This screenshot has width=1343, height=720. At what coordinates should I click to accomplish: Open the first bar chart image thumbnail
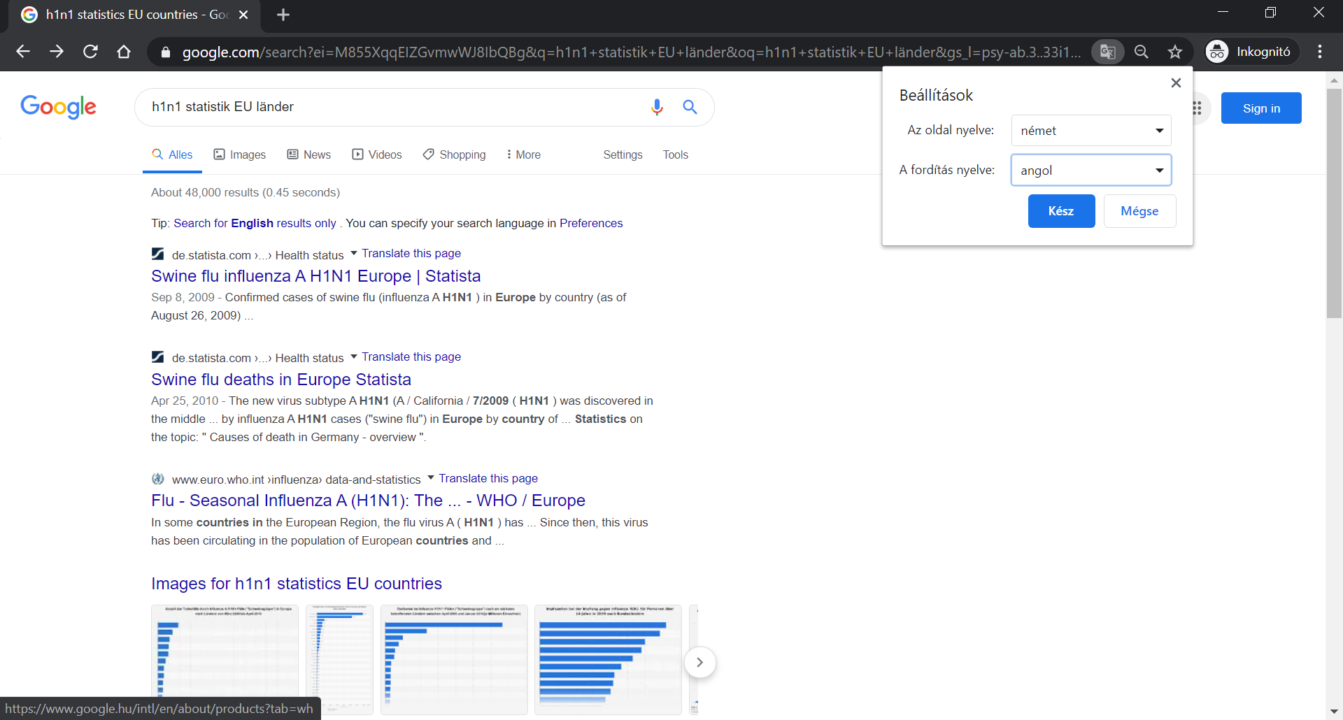coord(225,659)
